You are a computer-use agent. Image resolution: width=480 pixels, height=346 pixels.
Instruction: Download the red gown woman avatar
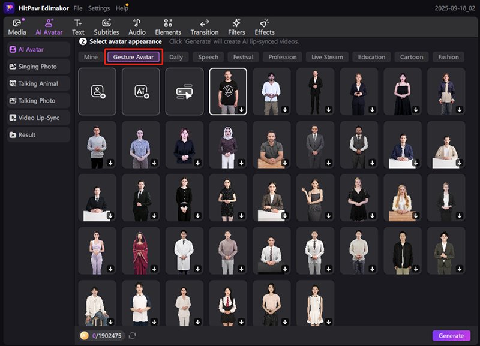154,269
